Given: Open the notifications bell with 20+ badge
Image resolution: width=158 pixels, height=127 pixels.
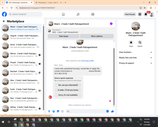Looking at the screenshot, I should [x=146, y=14].
